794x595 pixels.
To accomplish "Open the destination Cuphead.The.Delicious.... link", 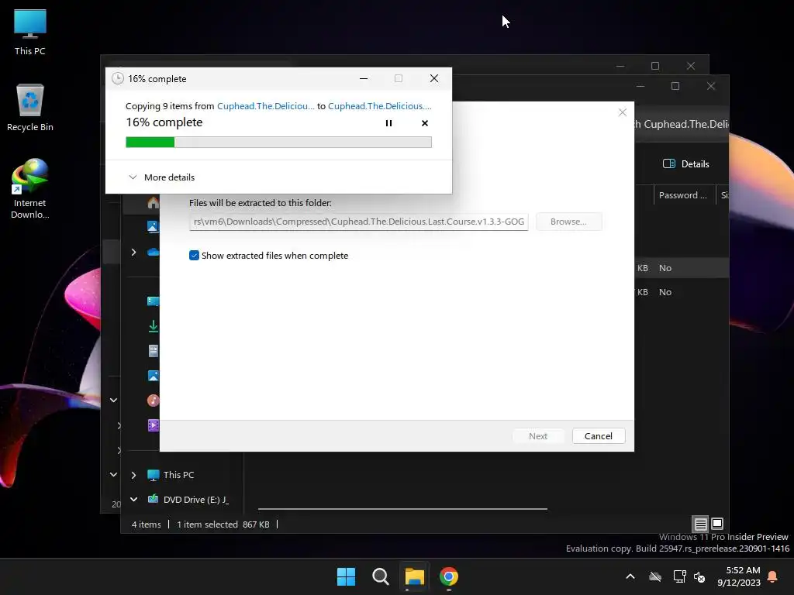I will [x=379, y=105].
